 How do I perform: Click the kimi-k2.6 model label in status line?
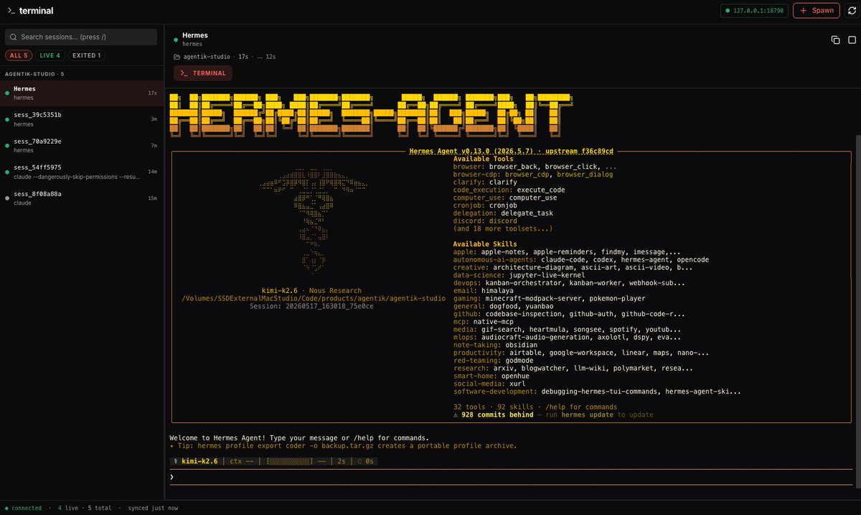click(199, 461)
